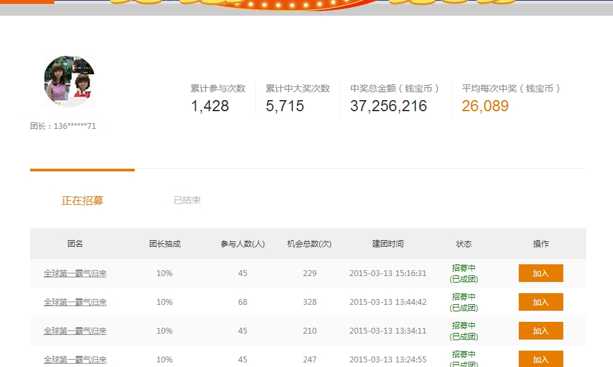Join the team with 210 chances
Viewport: 613px width, 367px height.
pos(540,331)
